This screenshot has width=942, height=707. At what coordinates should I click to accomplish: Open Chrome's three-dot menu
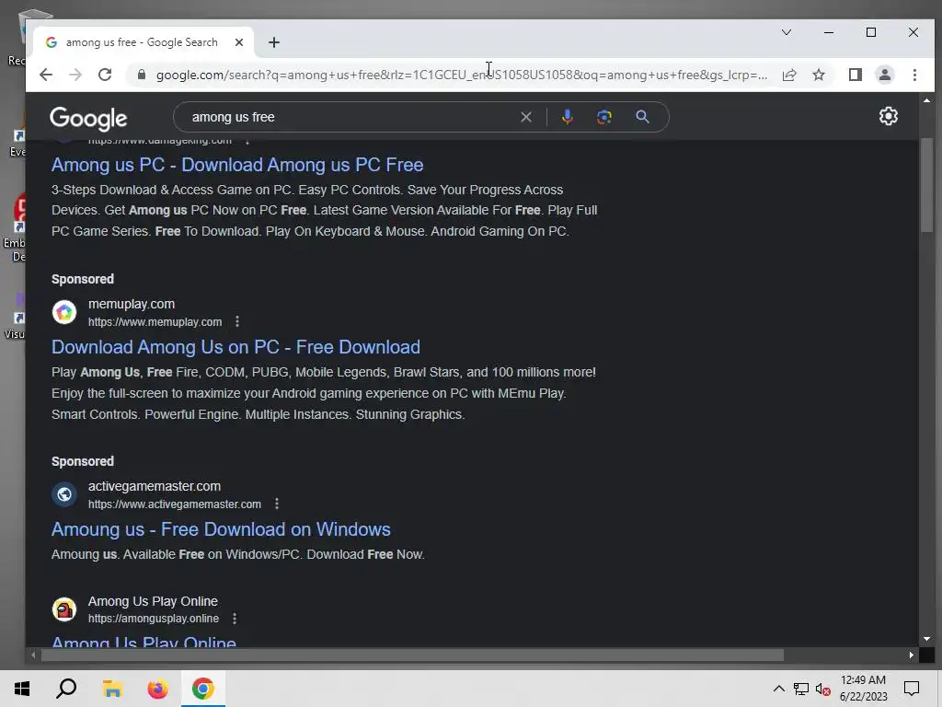pyautogui.click(x=914, y=75)
